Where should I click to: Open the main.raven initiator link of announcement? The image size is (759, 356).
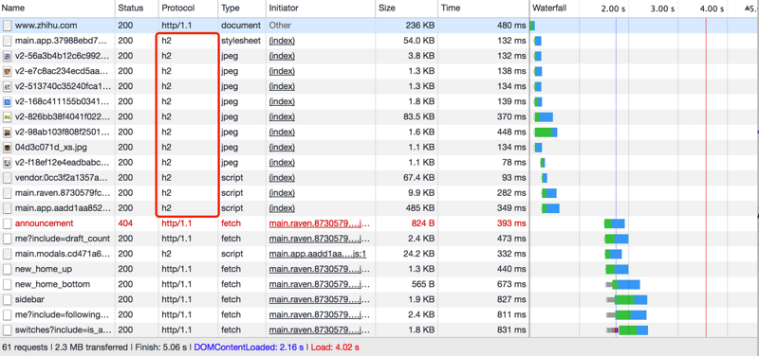click(x=320, y=223)
